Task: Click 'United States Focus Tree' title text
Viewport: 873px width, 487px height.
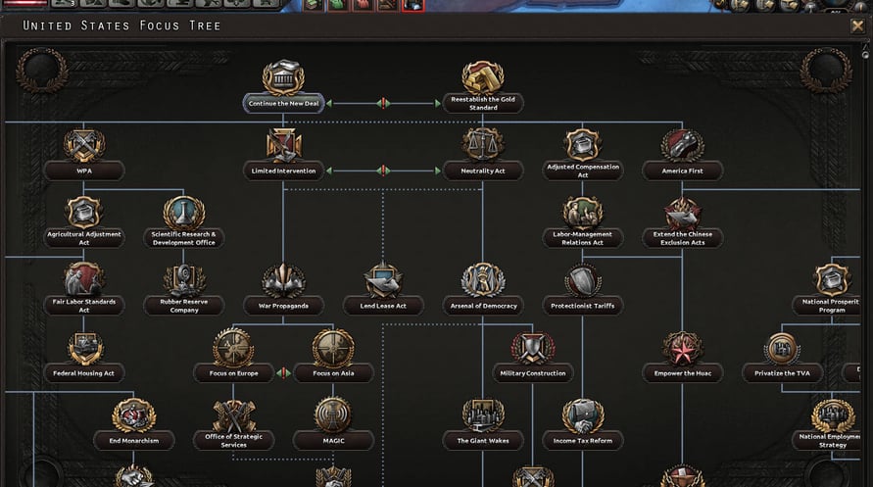Action: point(121,25)
